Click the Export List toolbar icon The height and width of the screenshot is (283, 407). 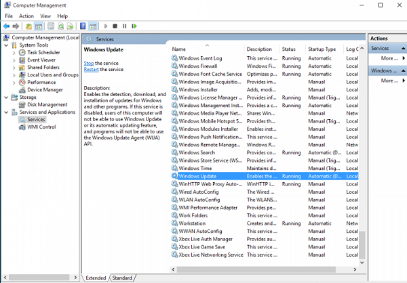[x=71, y=26]
